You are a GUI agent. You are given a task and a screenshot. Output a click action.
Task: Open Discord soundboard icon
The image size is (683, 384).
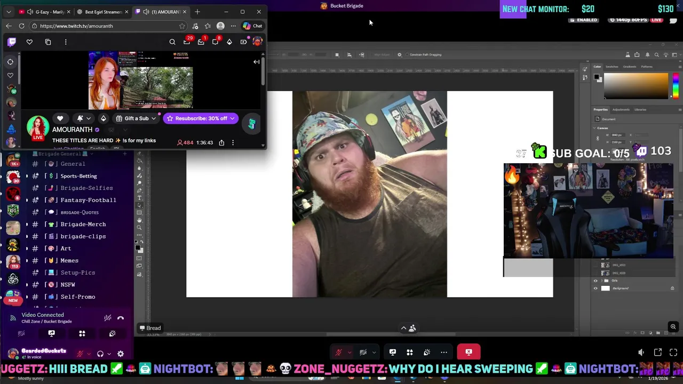coord(113,333)
